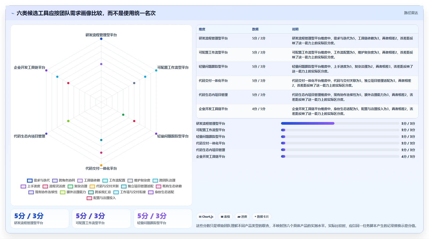Click the 4分 / 5分 progress value label

[x=408, y=157]
